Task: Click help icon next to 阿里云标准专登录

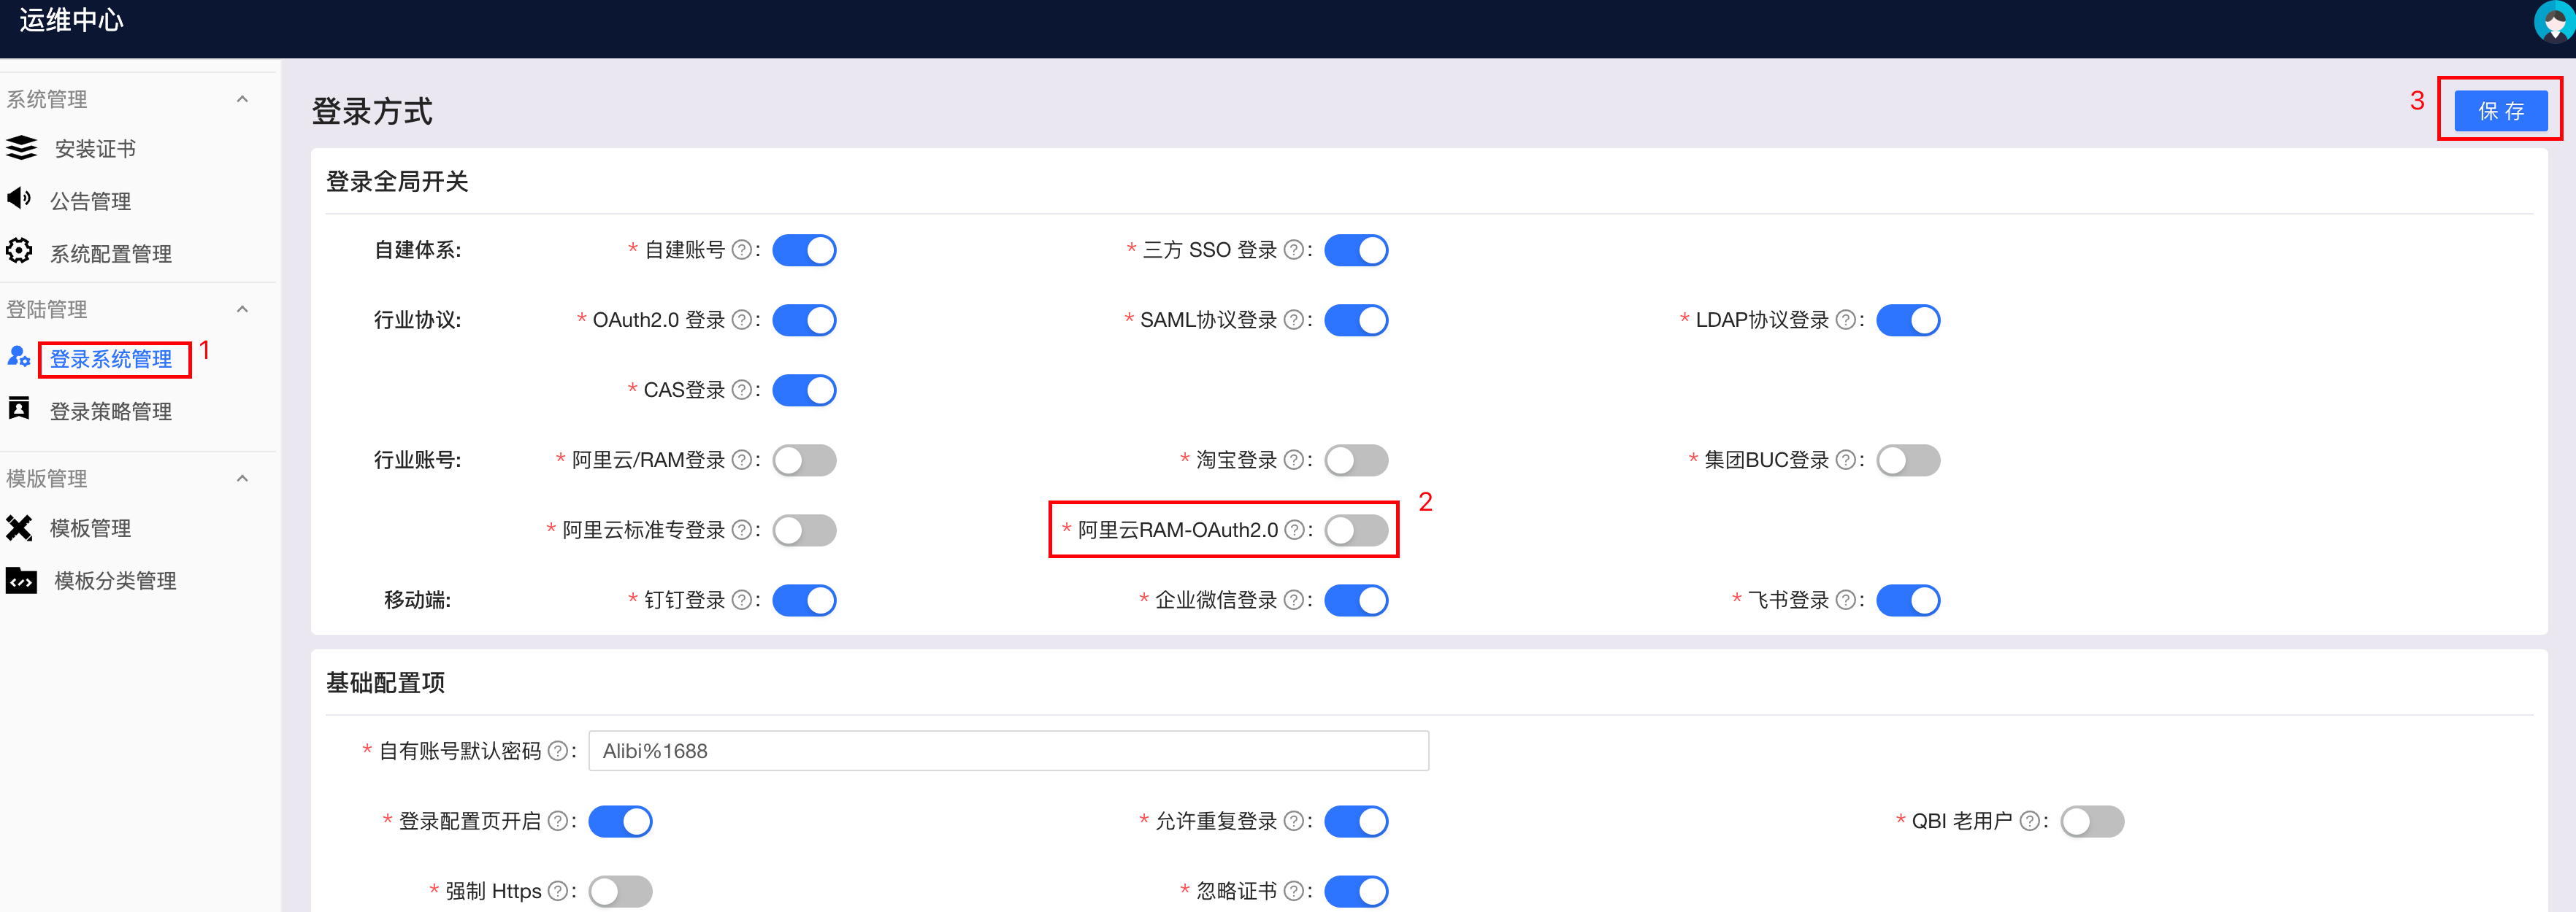Action: pos(742,530)
